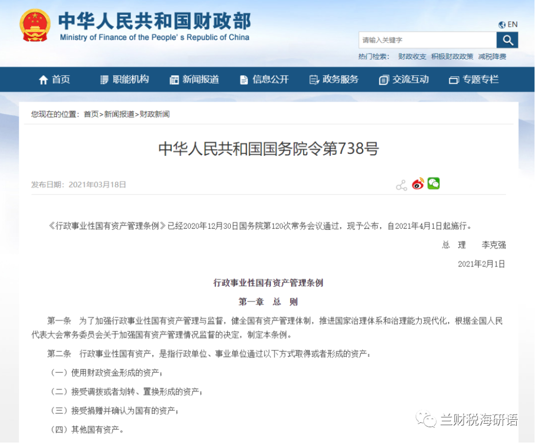The image size is (535, 443).
Task: Click the 信息公开 document icon
Action: [244, 80]
